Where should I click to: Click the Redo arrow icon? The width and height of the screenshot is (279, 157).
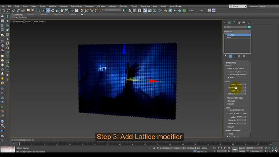[x=8, y=10]
